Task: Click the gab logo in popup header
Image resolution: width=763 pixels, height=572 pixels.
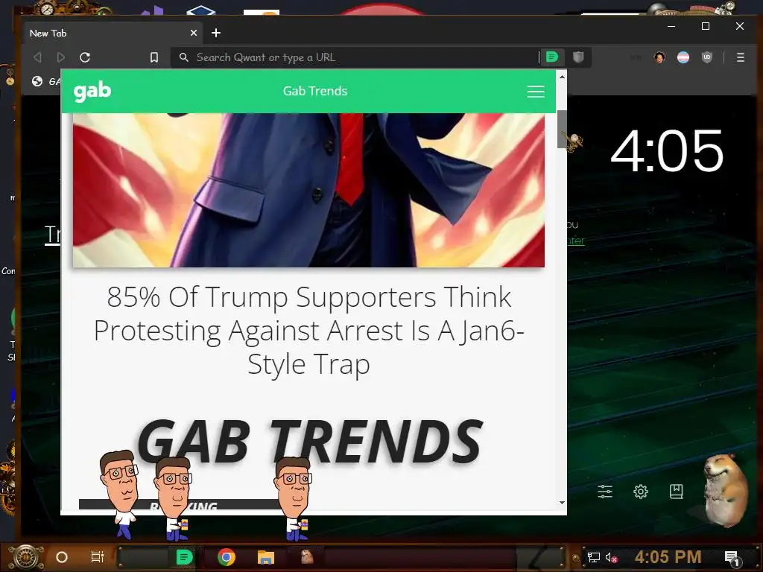Action: tap(92, 91)
